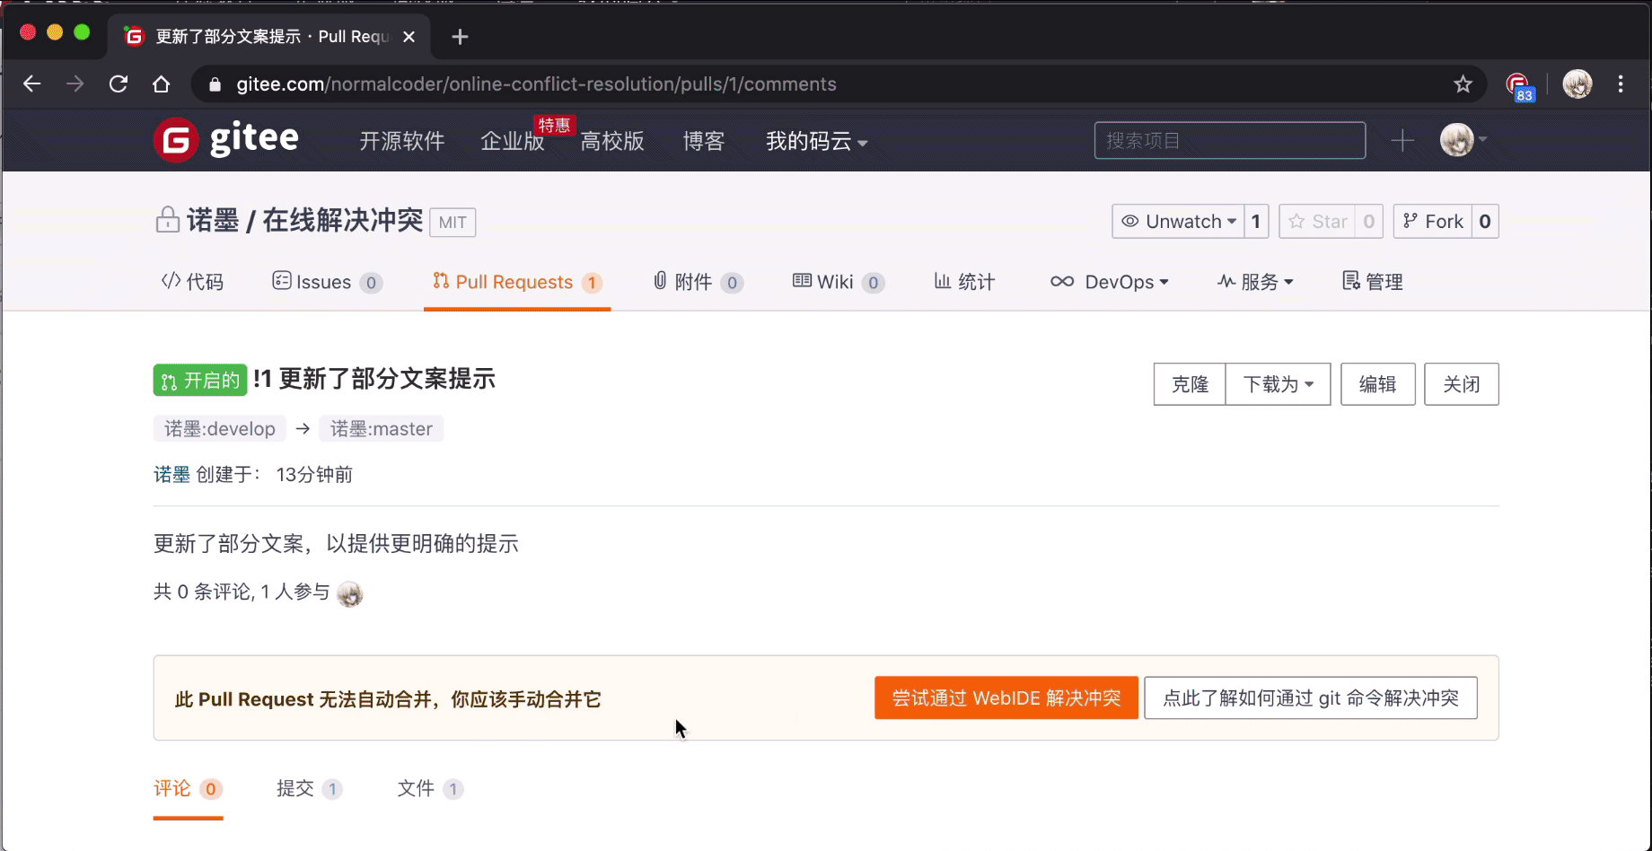Switch to the 提交 commits tab

[296, 788]
